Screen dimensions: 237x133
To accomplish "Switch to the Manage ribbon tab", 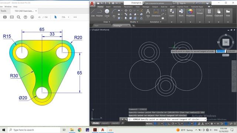I will point(146,7).
